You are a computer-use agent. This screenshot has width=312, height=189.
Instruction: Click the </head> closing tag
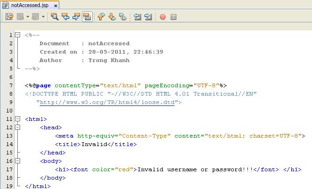[x=53, y=153]
